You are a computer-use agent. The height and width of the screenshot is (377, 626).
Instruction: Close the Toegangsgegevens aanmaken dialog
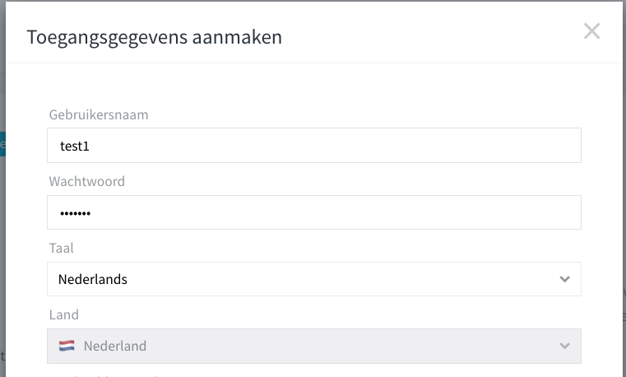(591, 31)
